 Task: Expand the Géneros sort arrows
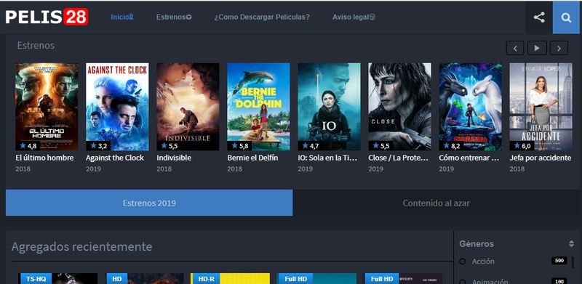(571, 243)
